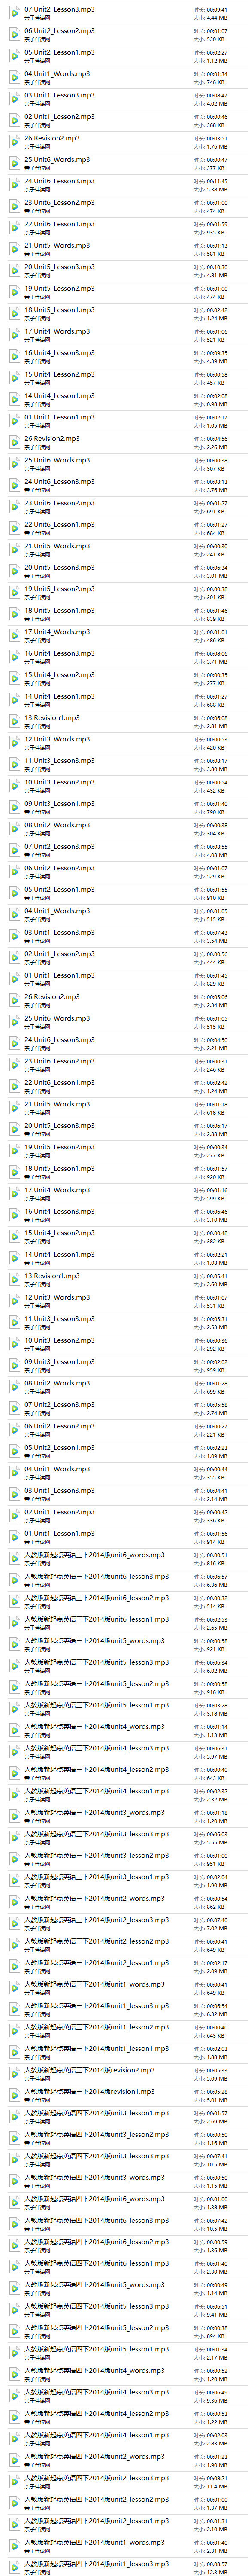Select 三下2014版unit3_words.mp3 file
The image size is (248, 2576).
[124, 1817]
